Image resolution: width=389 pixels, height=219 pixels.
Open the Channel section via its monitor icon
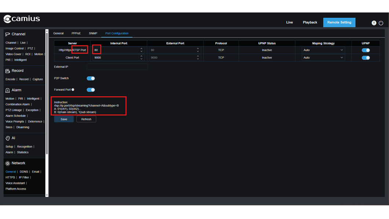click(x=7, y=34)
